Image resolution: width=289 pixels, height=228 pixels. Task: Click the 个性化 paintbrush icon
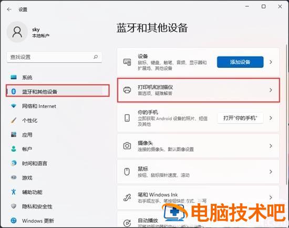coord(14,120)
